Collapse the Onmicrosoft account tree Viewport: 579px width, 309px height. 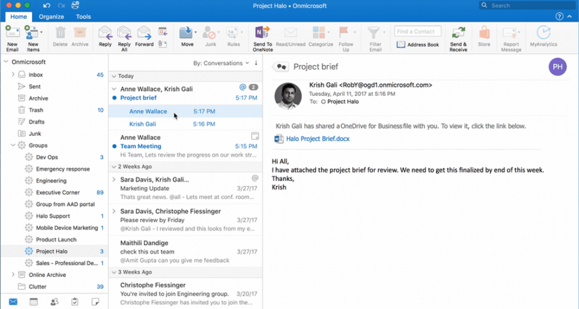coord(6,61)
